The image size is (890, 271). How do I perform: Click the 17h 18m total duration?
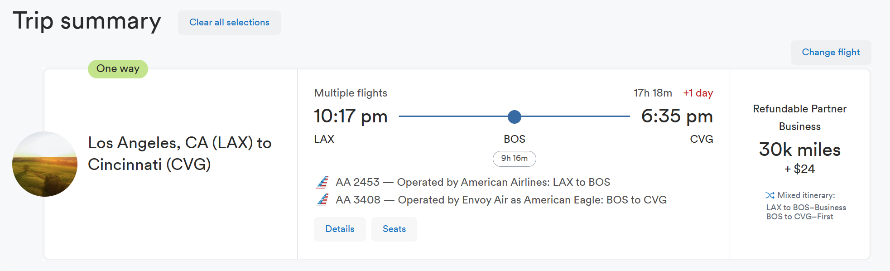[653, 93]
